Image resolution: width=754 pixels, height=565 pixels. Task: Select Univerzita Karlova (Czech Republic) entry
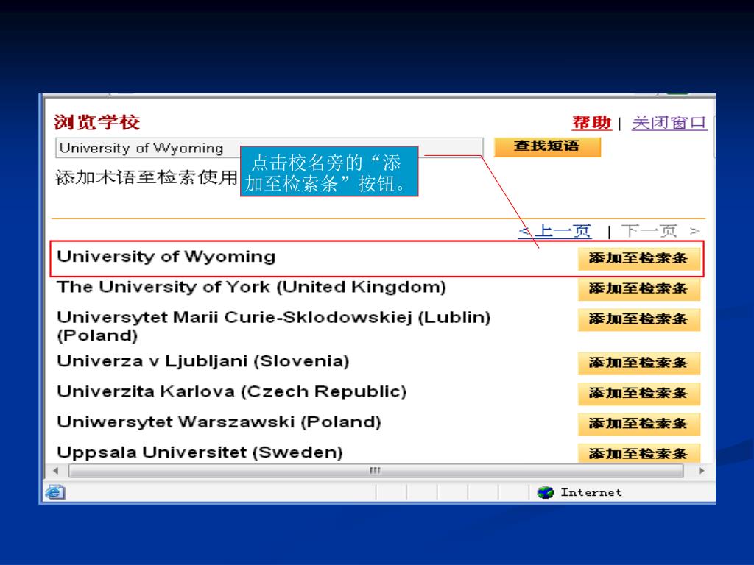click(232, 391)
